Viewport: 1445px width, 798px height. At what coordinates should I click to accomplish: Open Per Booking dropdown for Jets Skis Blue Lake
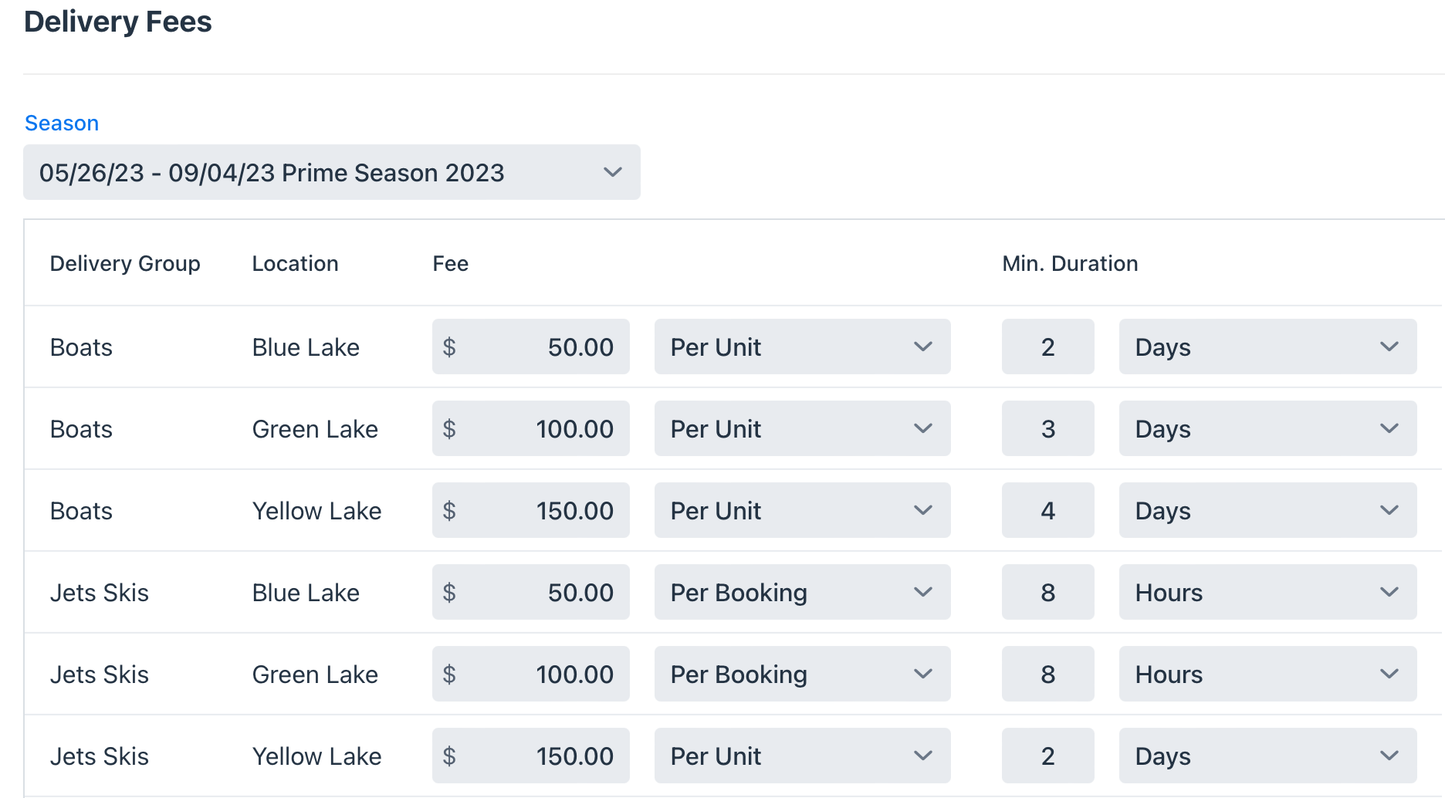pos(803,593)
